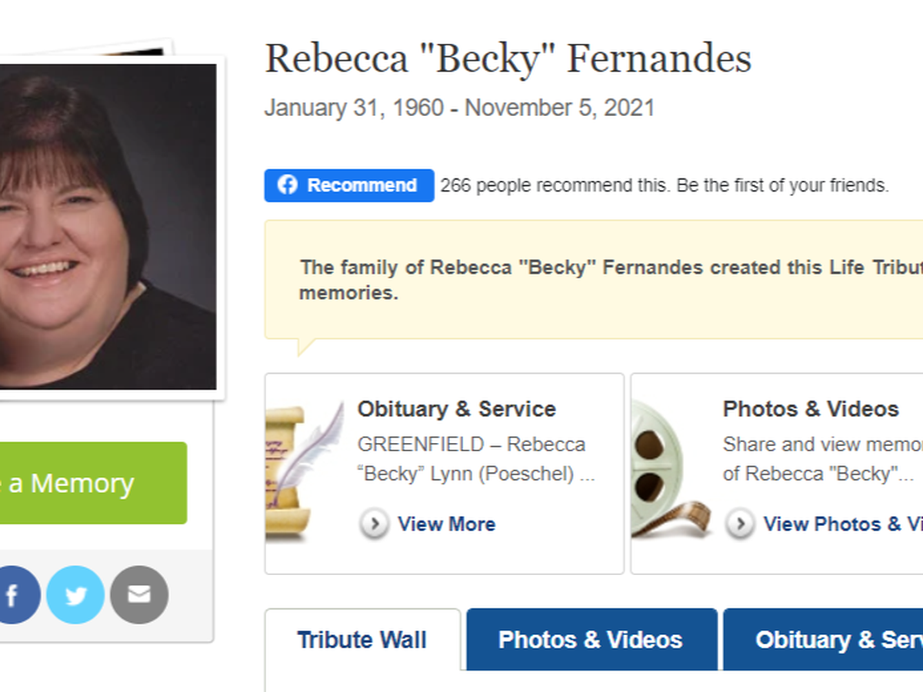Click the blue Recommend button text

point(362,185)
